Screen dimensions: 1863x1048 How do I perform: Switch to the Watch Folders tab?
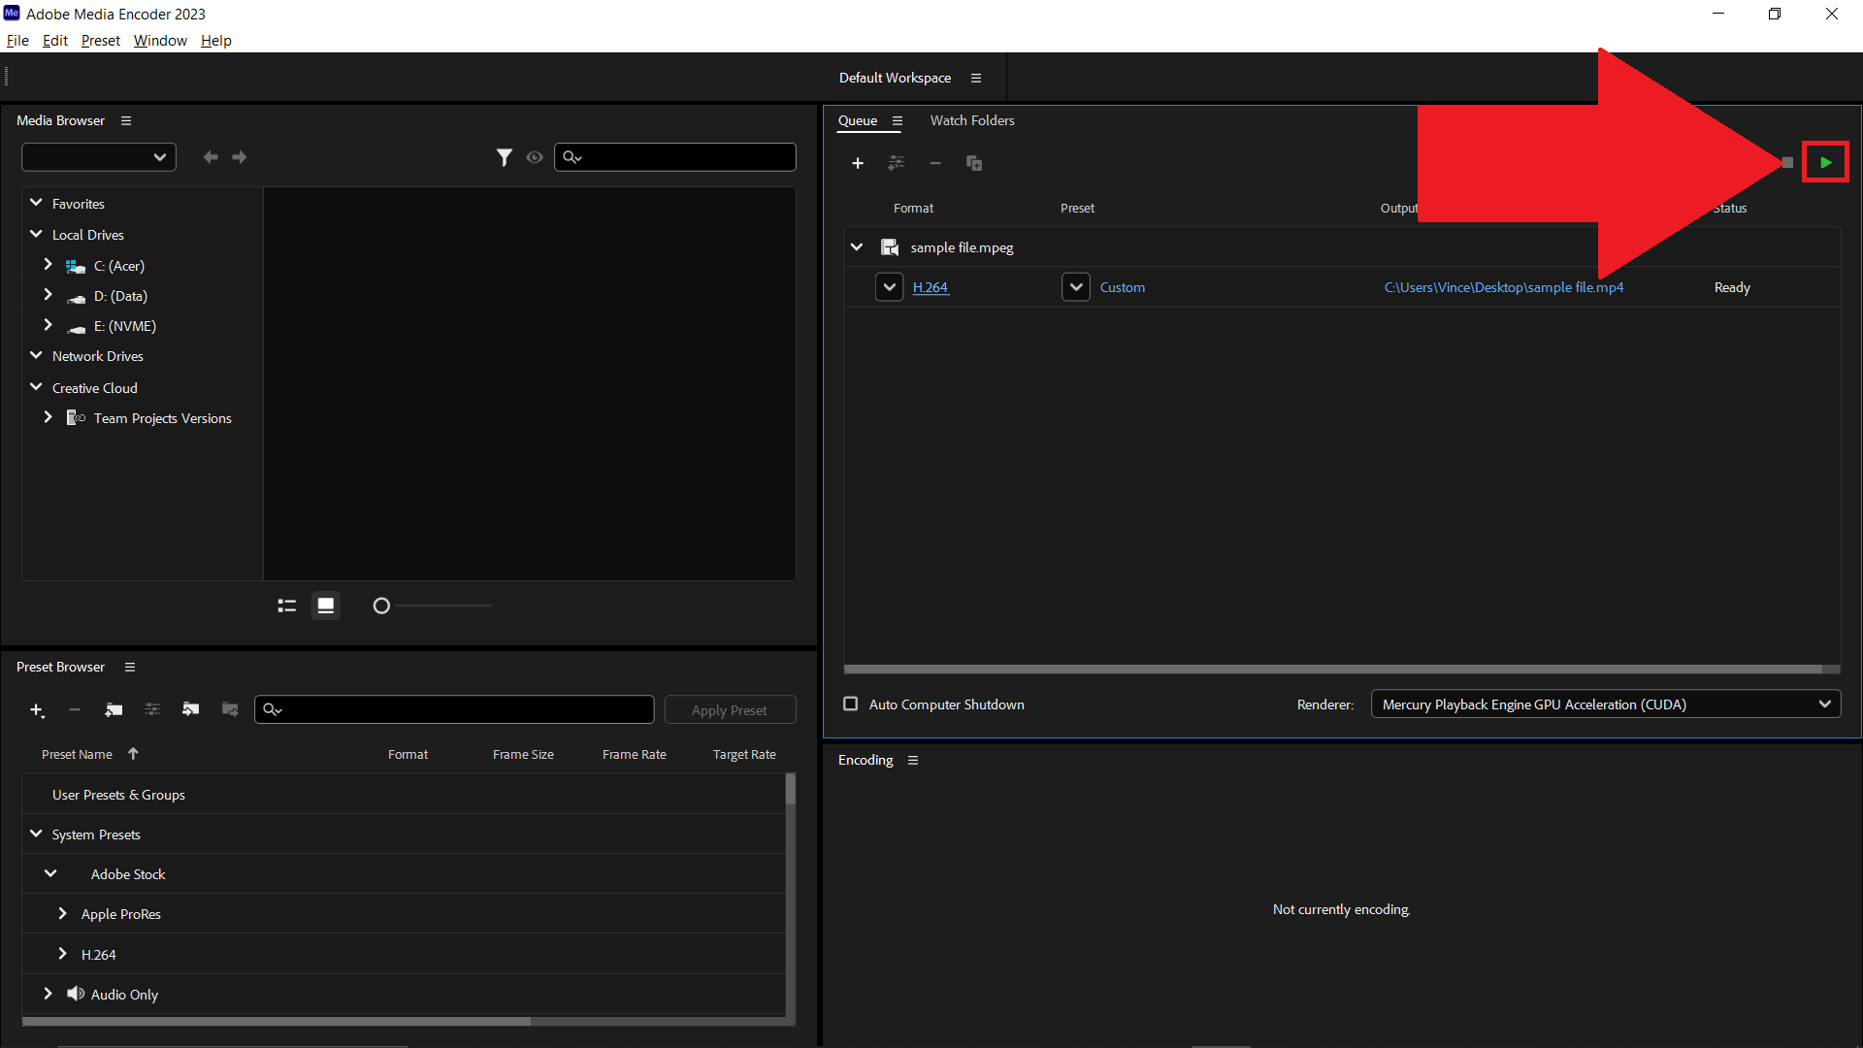click(x=972, y=120)
